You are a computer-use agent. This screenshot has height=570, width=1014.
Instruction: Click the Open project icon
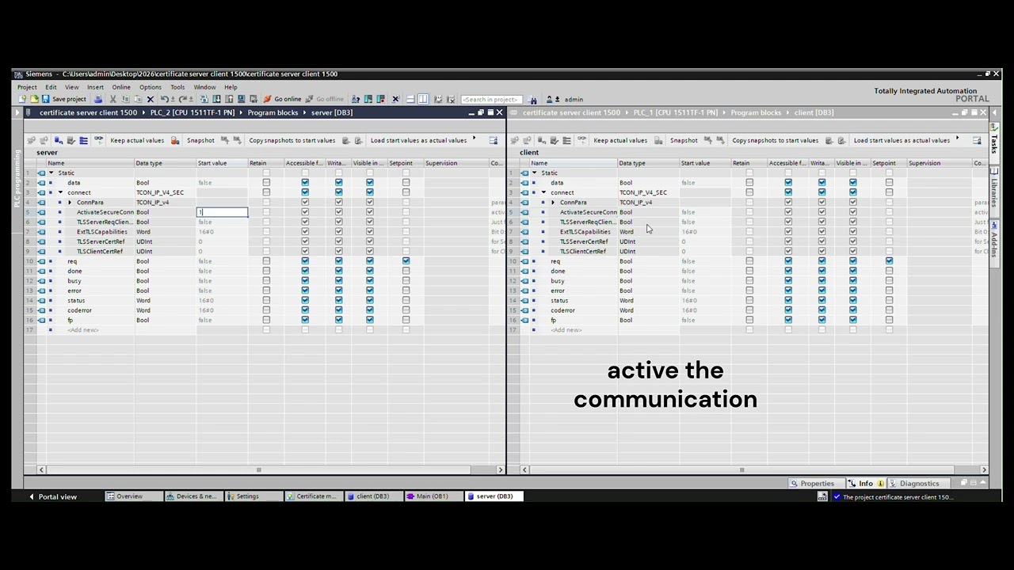click(34, 99)
